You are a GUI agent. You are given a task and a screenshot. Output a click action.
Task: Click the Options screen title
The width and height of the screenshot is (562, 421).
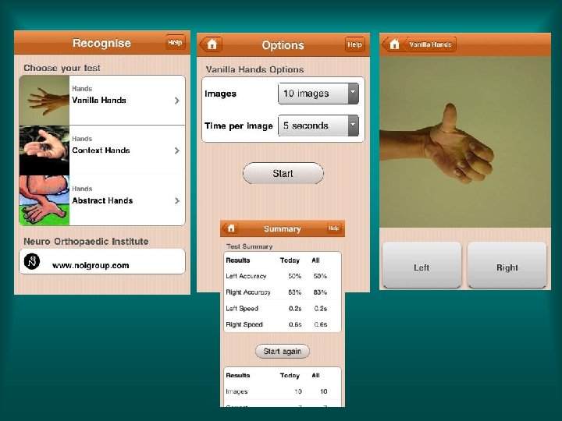click(283, 45)
